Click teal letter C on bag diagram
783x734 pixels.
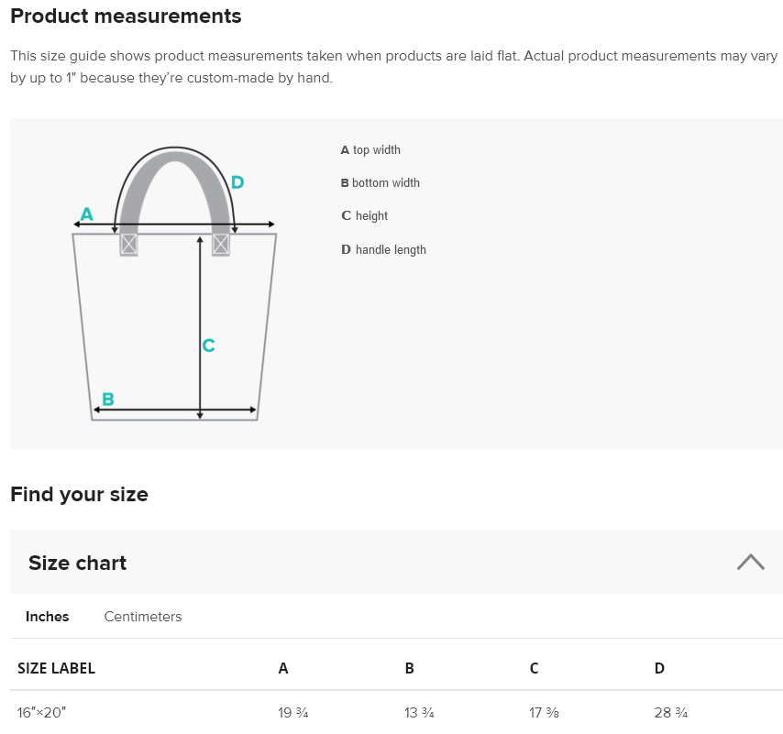click(209, 345)
